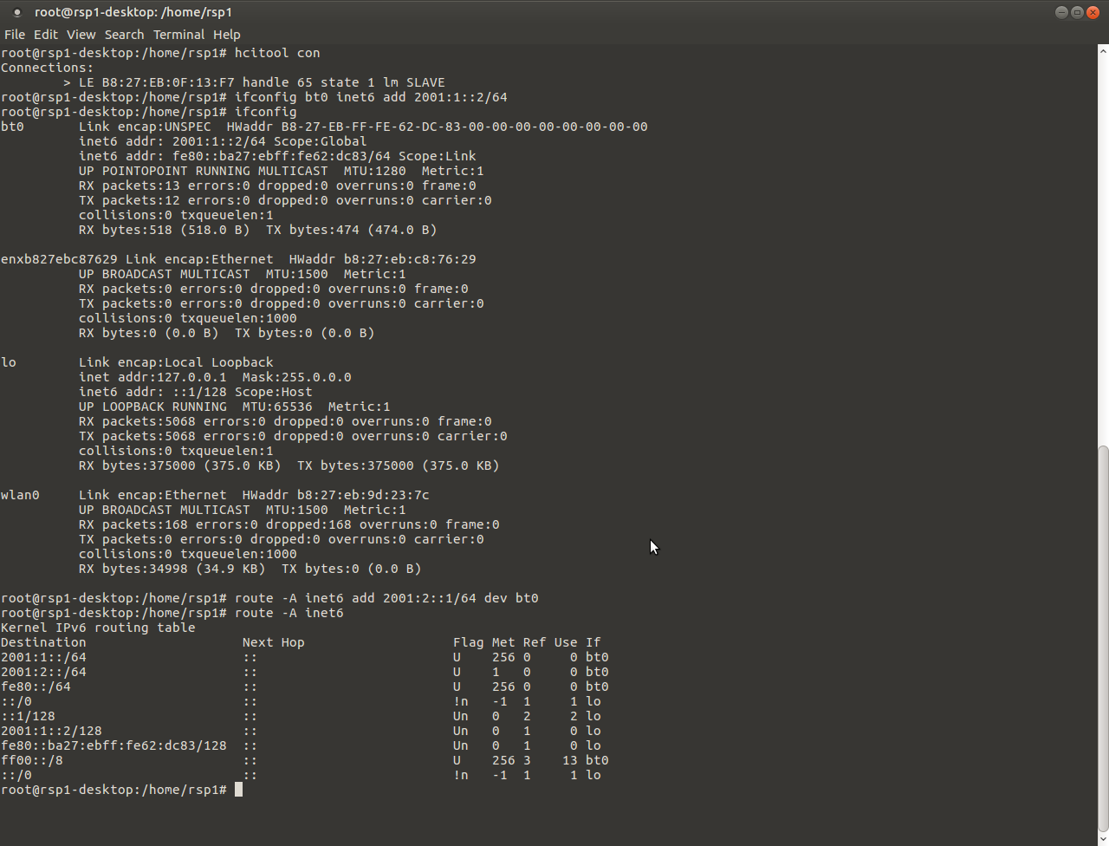Click 'fe80::/64' routing destination
The height and width of the screenshot is (846, 1109).
36,687
